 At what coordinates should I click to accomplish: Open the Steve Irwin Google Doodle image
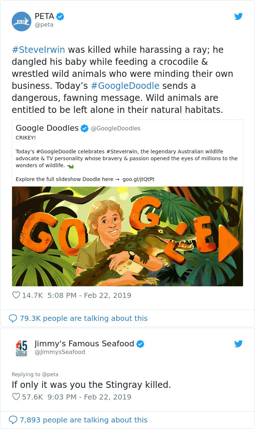127,236
